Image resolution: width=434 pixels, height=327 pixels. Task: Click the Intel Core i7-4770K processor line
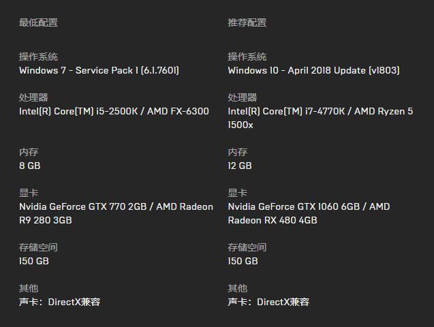320,111
